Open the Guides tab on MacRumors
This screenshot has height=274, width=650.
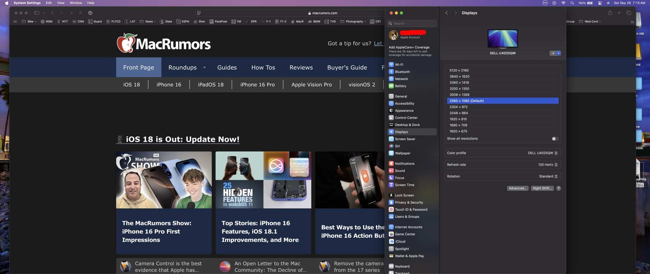pyautogui.click(x=227, y=68)
